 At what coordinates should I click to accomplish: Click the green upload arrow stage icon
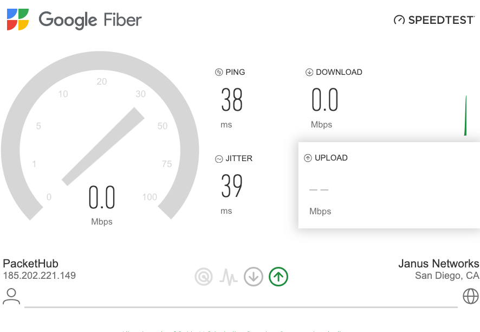(278, 277)
